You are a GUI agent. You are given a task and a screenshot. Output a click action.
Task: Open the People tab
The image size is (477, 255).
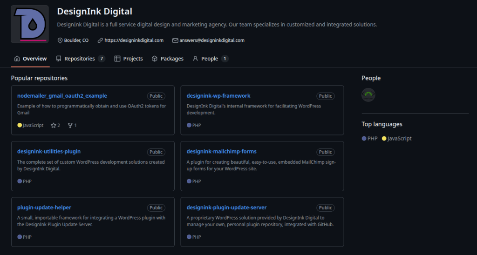click(x=211, y=59)
